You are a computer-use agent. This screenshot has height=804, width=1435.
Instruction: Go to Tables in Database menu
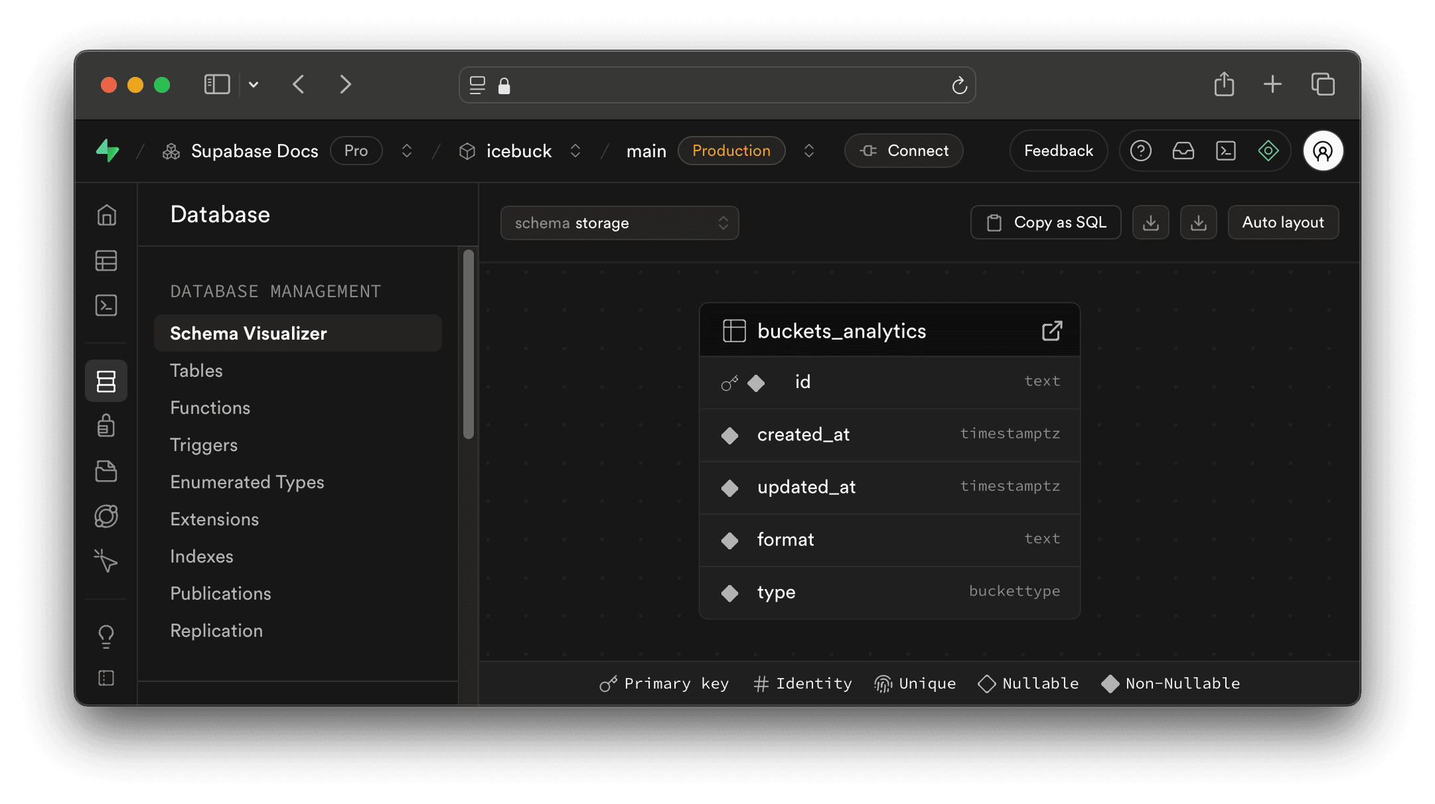[x=196, y=370]
